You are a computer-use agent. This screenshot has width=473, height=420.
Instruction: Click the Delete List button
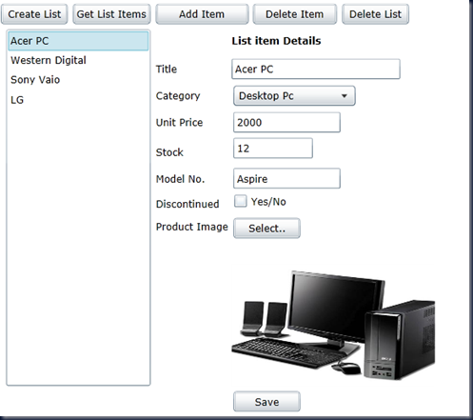pos(375,14)
